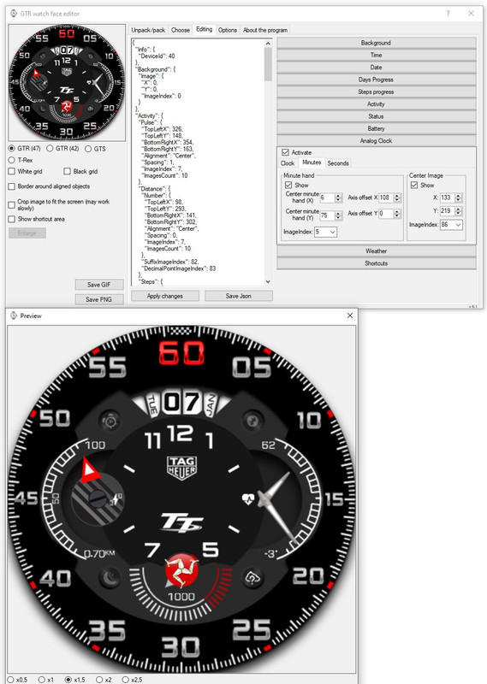Expand the Shortcuts section

376,263
